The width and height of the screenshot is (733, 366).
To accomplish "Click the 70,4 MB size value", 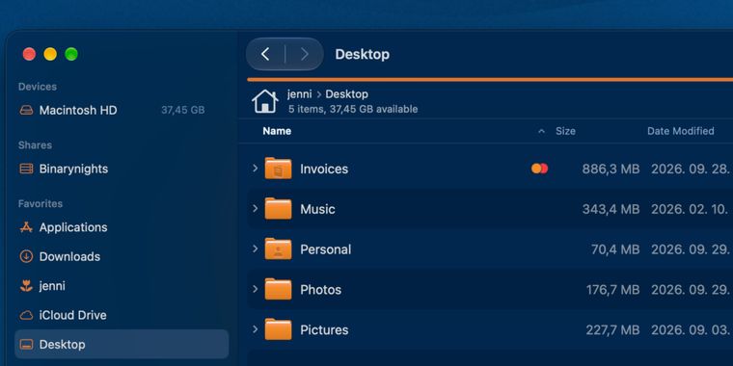I will tap(615, 249).
